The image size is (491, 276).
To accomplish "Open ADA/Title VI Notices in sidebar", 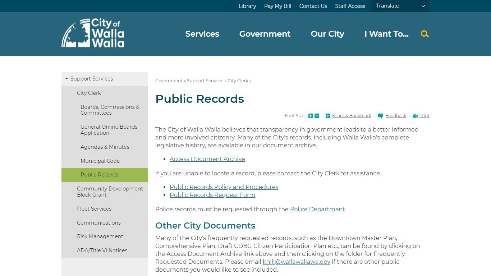I will [x=102, y=250].
